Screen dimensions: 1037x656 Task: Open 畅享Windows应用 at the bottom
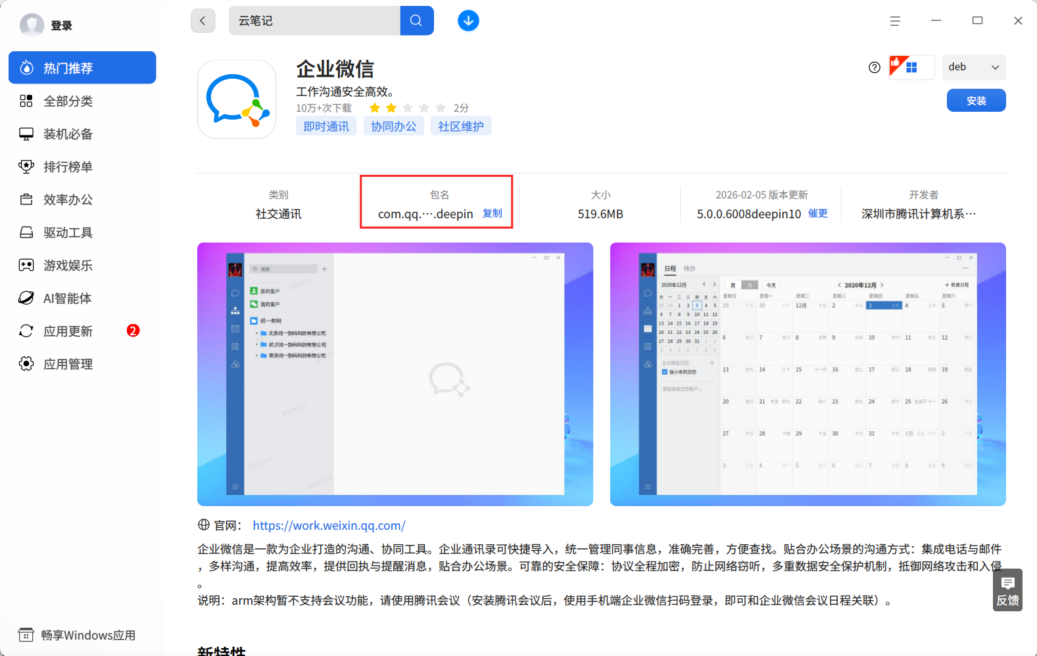point(77,635)
